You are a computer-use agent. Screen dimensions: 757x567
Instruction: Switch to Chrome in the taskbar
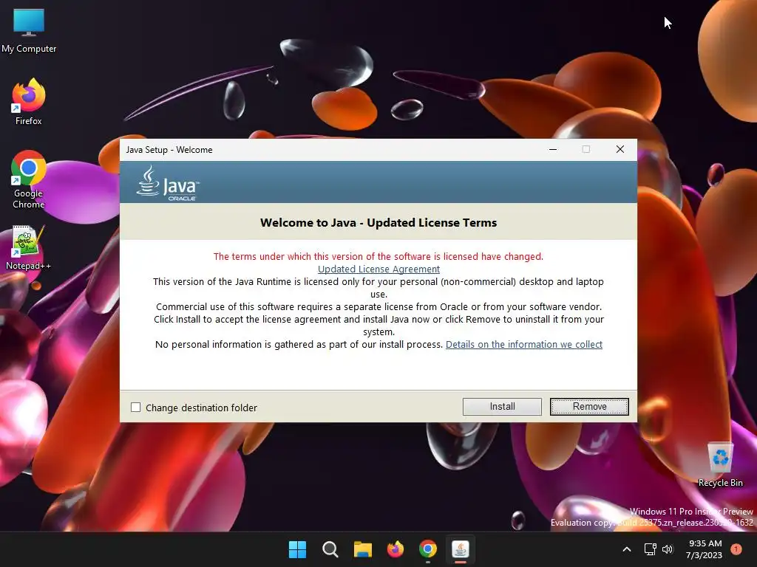pyautogui.click(x=428, y=549)
